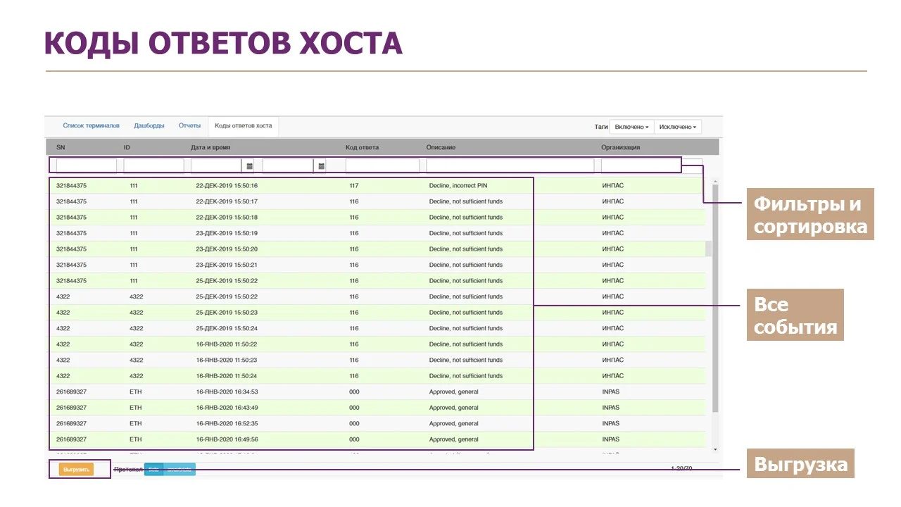
Task: Click the start date filter input
Action: point(216,165)
